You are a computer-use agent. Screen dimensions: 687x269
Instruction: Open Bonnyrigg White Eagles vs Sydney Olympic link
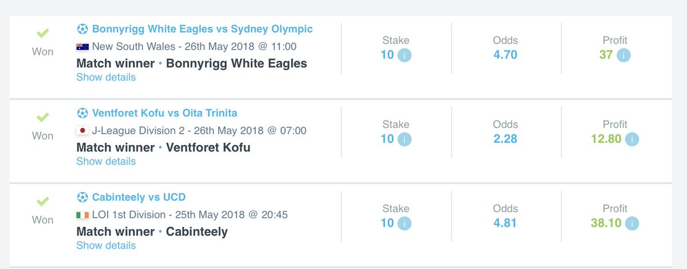click(x=203, y=29)
